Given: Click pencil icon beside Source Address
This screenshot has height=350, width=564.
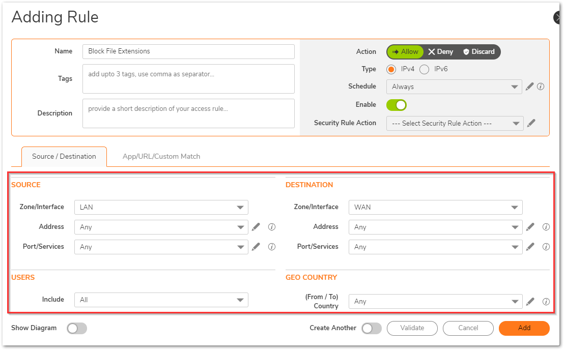Looking at the screenshot, I should 256,227.
